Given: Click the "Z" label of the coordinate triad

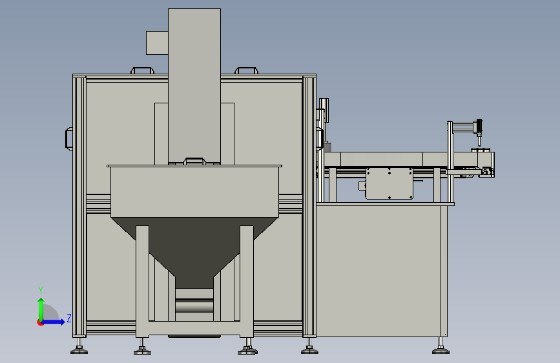Looking at the screenshot, I should point(69,318).
